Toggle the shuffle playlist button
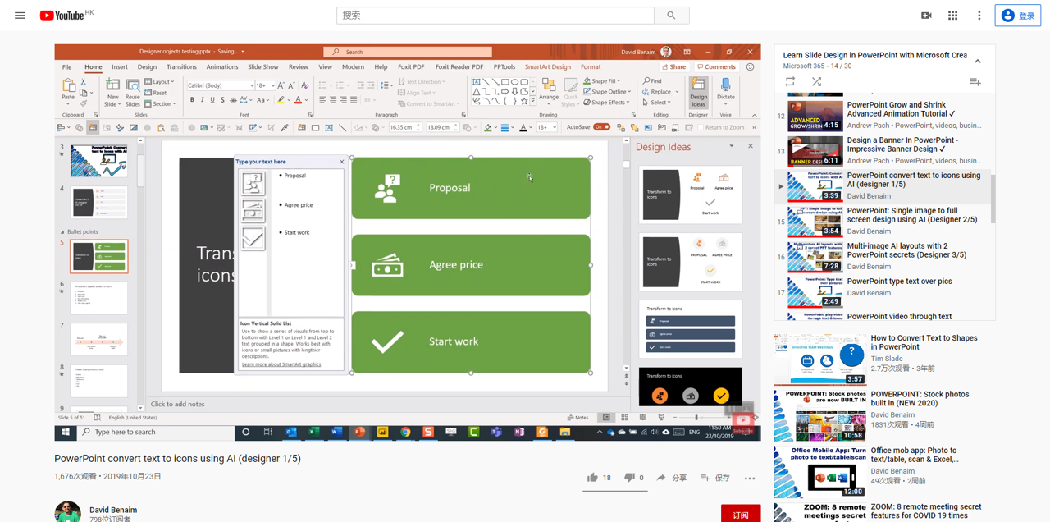 (x=816, y=82)
